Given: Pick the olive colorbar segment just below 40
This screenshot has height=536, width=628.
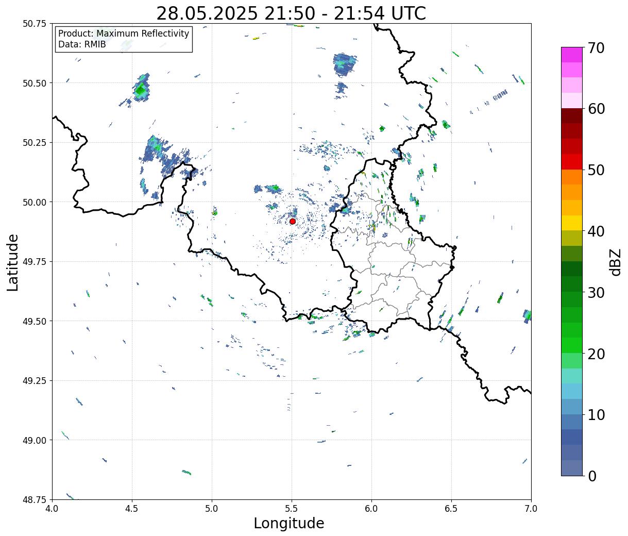Looking at the screenshot, I should coord(572,238).
